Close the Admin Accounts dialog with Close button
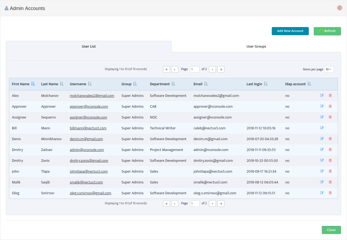The image size is (347, 240). click(331, 230)
